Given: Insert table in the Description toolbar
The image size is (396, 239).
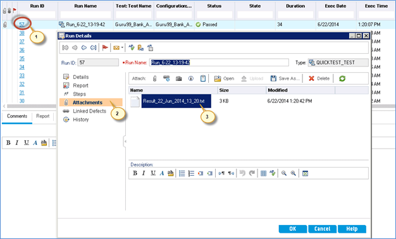Looking at the screenshot, I should click(263, 173).
